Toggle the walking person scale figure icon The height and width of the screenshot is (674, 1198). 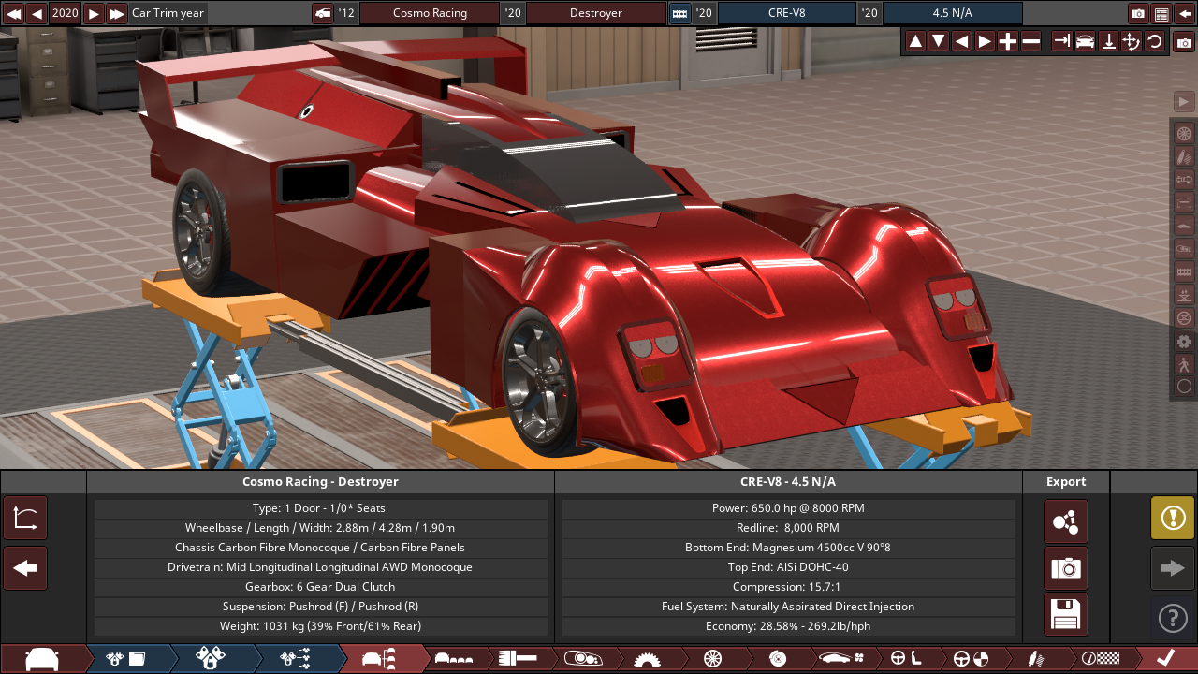(1184, 364)
